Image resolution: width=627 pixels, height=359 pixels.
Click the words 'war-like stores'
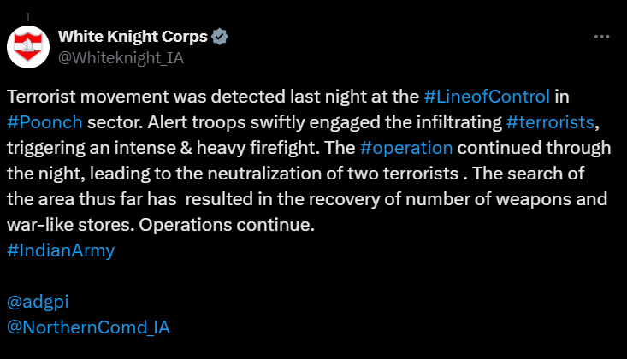pyautogui.click(x=68, y=225)
